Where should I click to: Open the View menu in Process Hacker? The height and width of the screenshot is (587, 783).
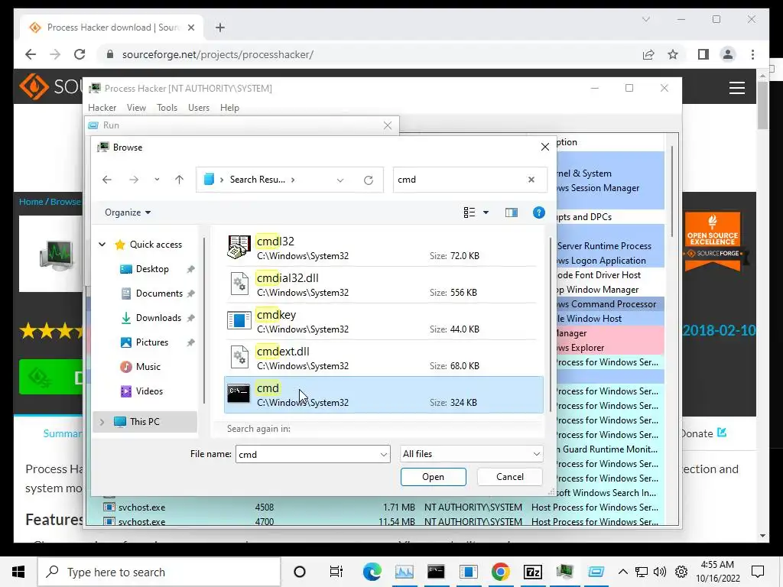[x=136, y=108]
